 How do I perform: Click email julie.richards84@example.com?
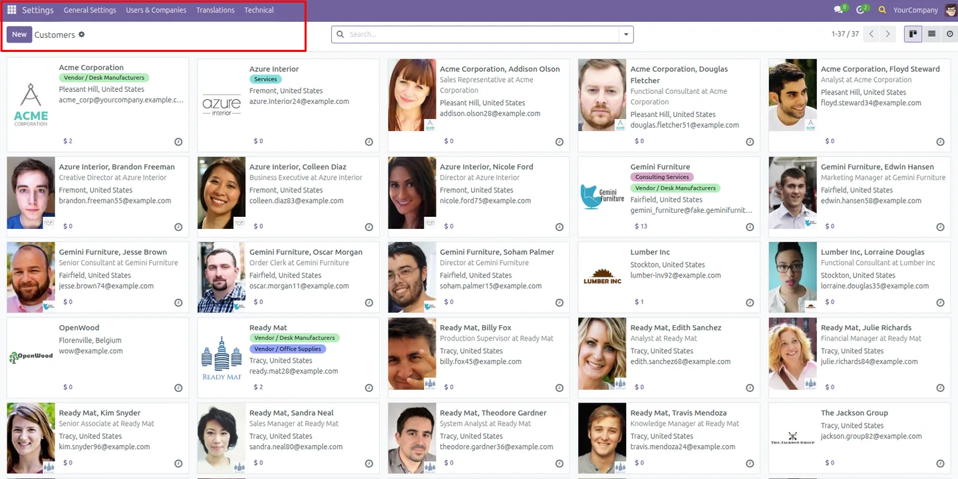coord(870,362)
